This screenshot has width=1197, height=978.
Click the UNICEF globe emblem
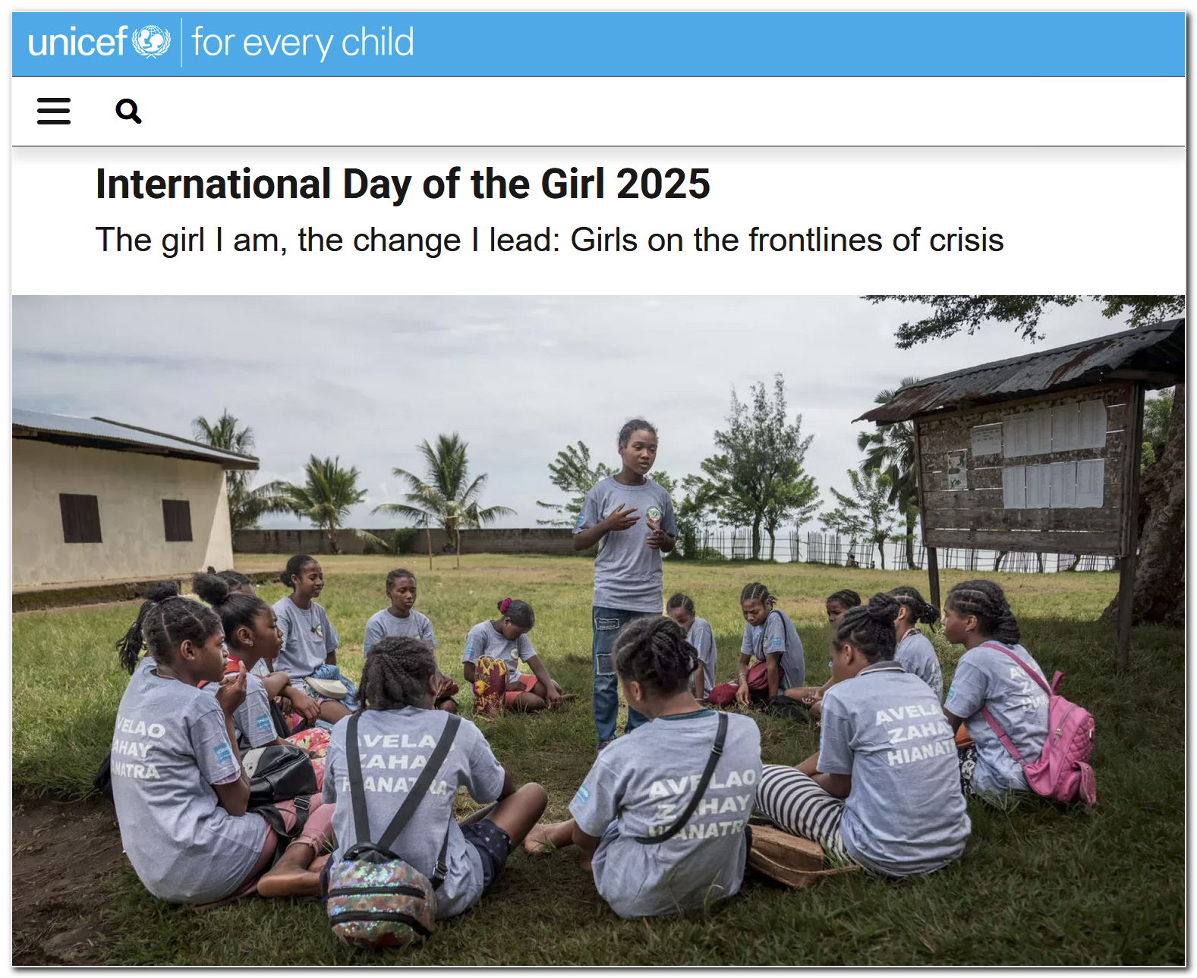point(151,42)
